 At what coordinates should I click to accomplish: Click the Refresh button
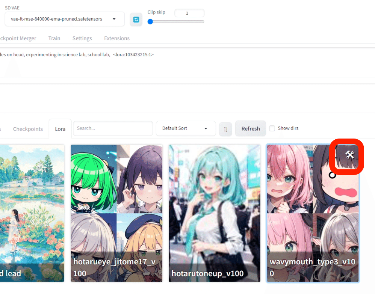click(250, 128)
